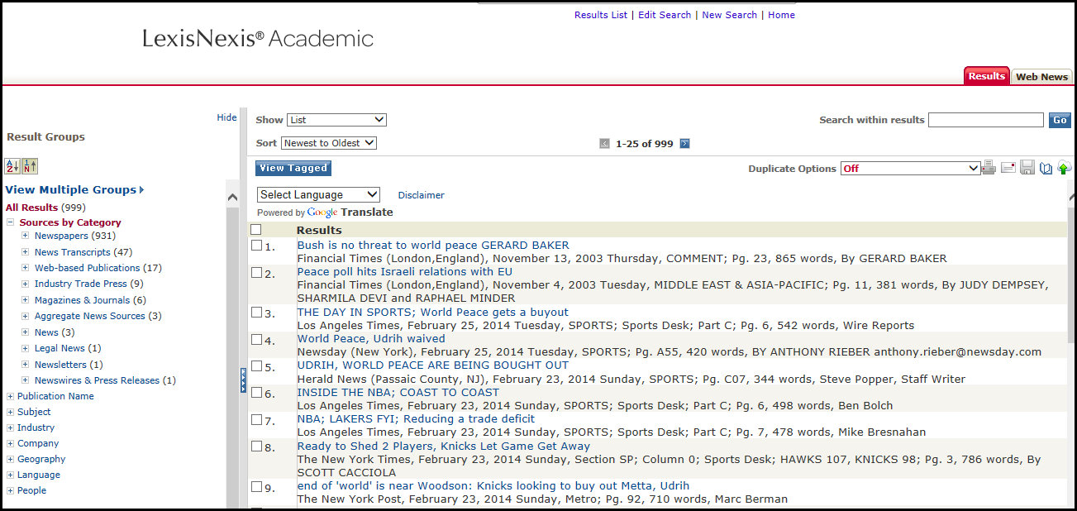1077x511 pixels.
Task: Click View Multiple Groups link
Action: point(70,190)
